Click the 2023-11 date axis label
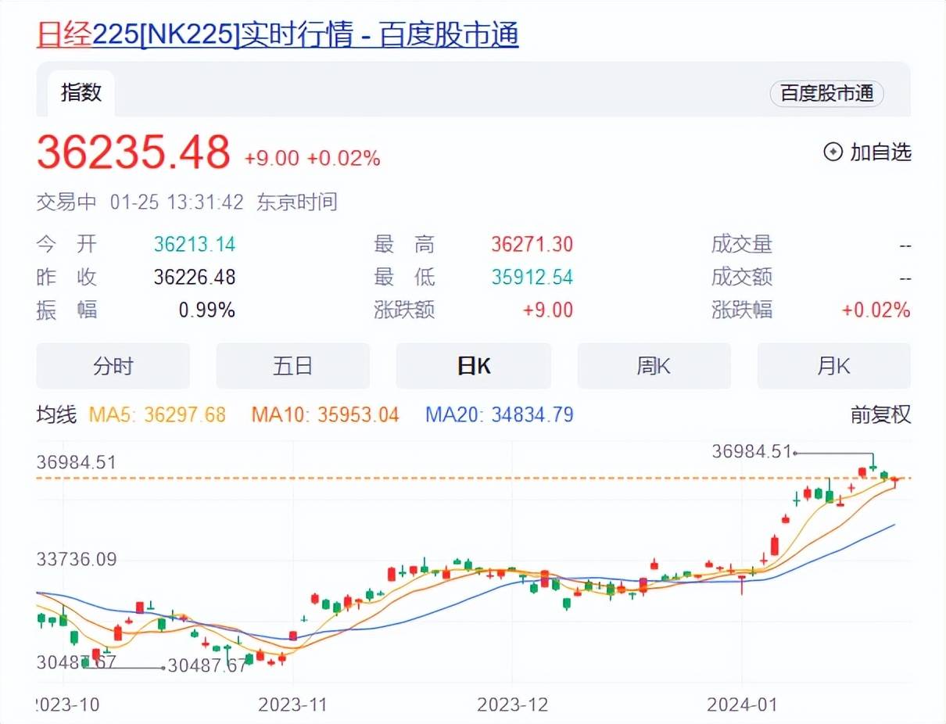The image size is (946, 724). tap(292, 704)
